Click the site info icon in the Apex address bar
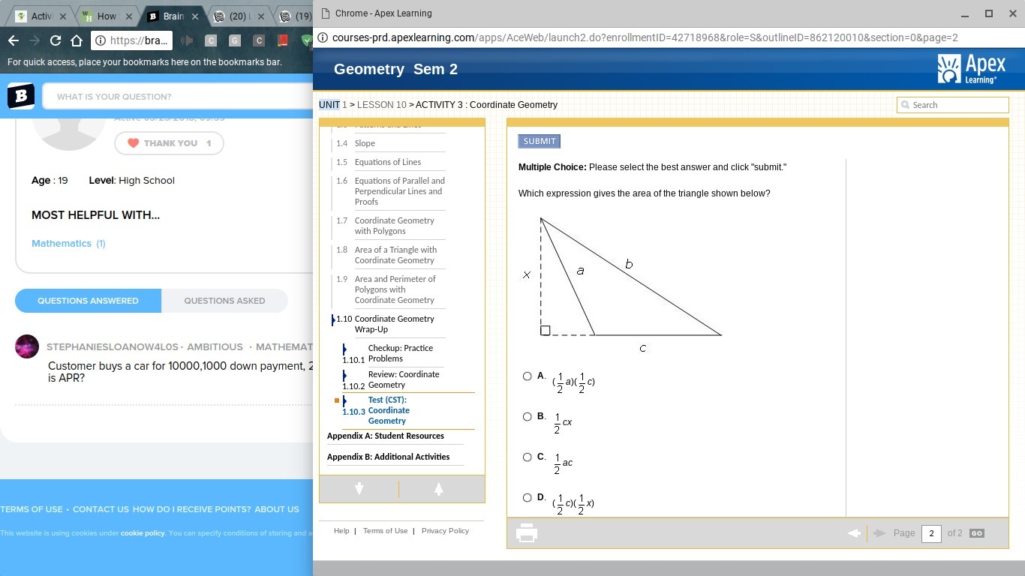The width and height of the screenshot is (1025, 576). tap(323, 37)
